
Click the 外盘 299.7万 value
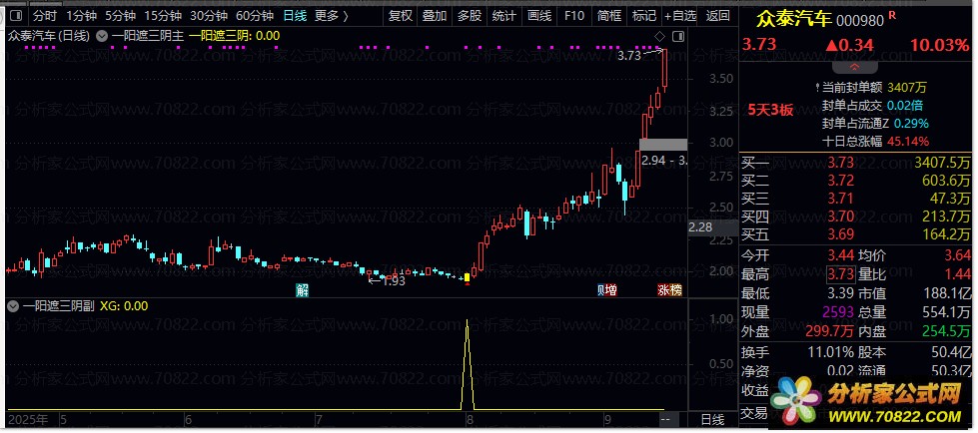pyautogui.click(x=829, y=332)
